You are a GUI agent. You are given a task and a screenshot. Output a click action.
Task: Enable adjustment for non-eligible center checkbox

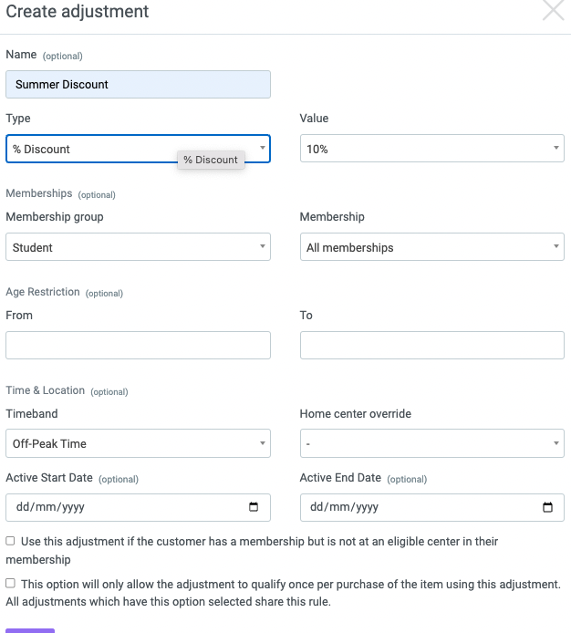[10, 541]
